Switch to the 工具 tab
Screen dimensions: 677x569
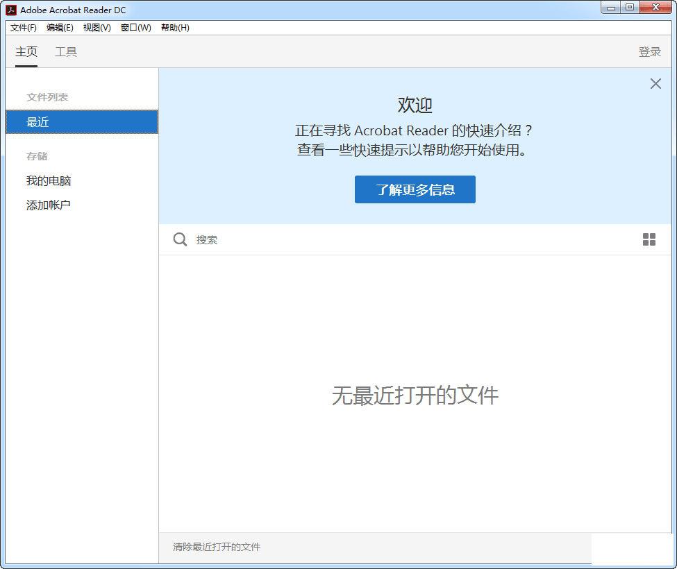tap(66, 52)
